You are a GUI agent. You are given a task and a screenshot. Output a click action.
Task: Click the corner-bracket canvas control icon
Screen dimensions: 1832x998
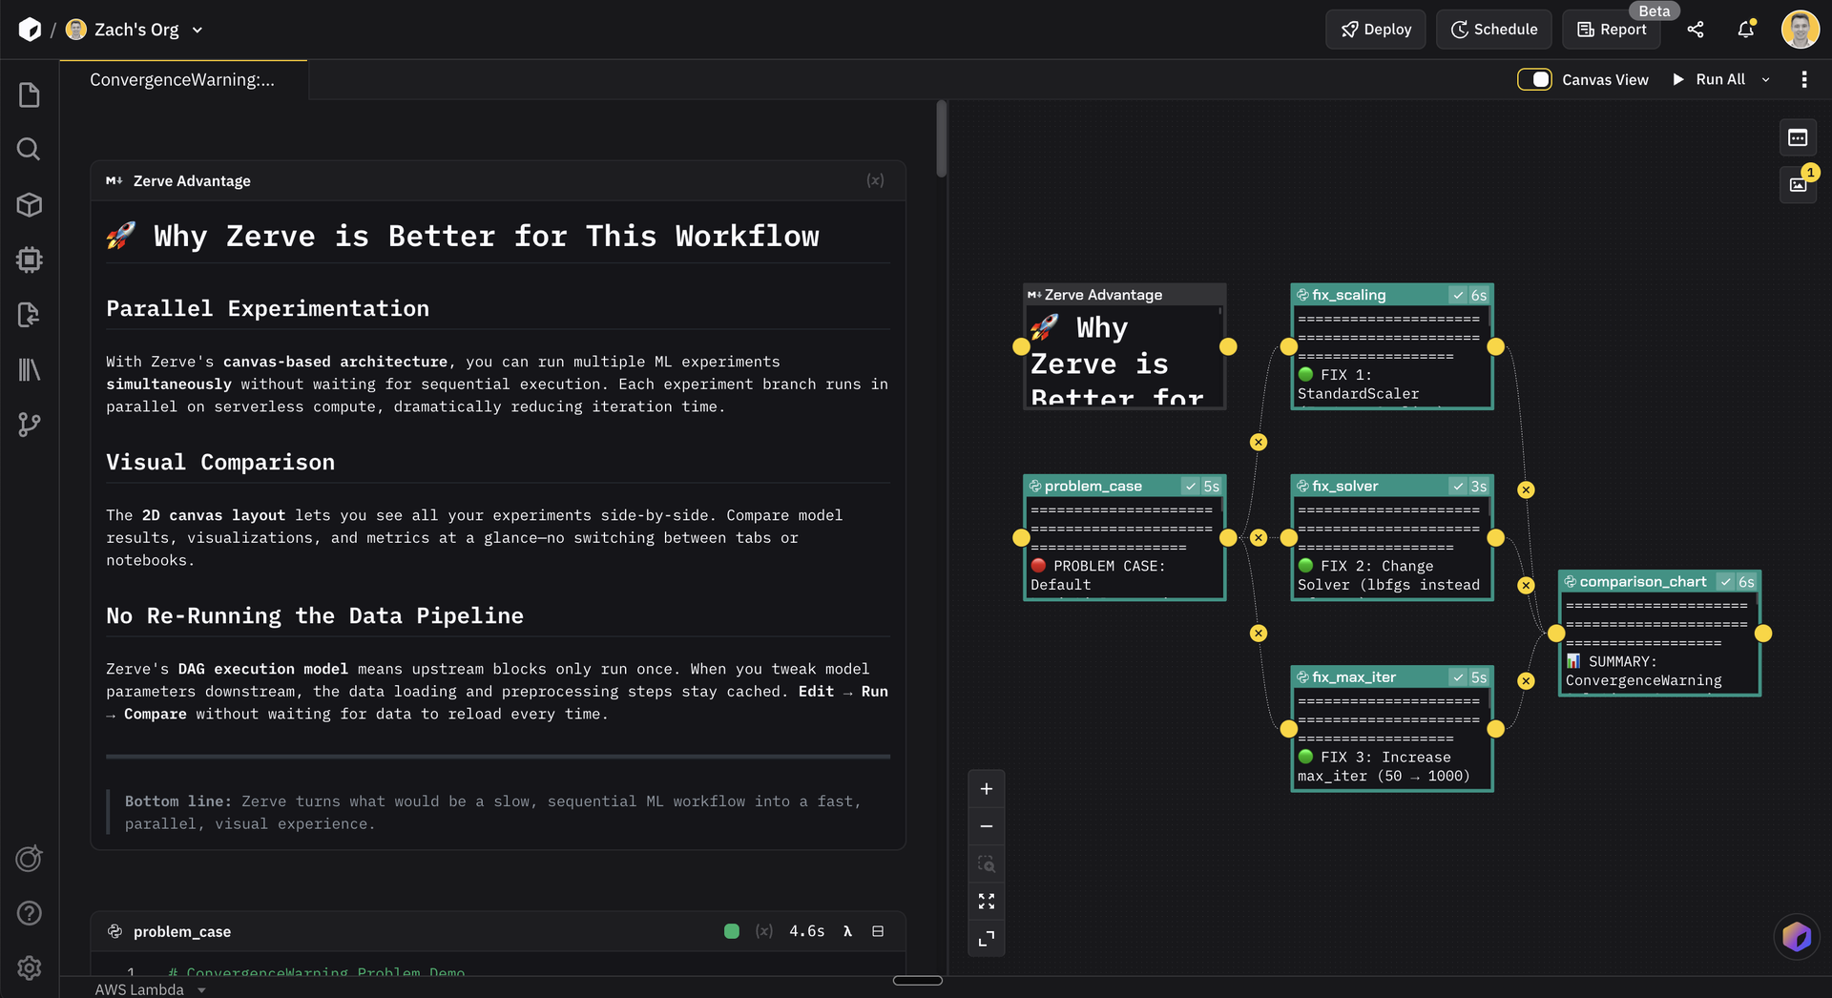(987, 939)
